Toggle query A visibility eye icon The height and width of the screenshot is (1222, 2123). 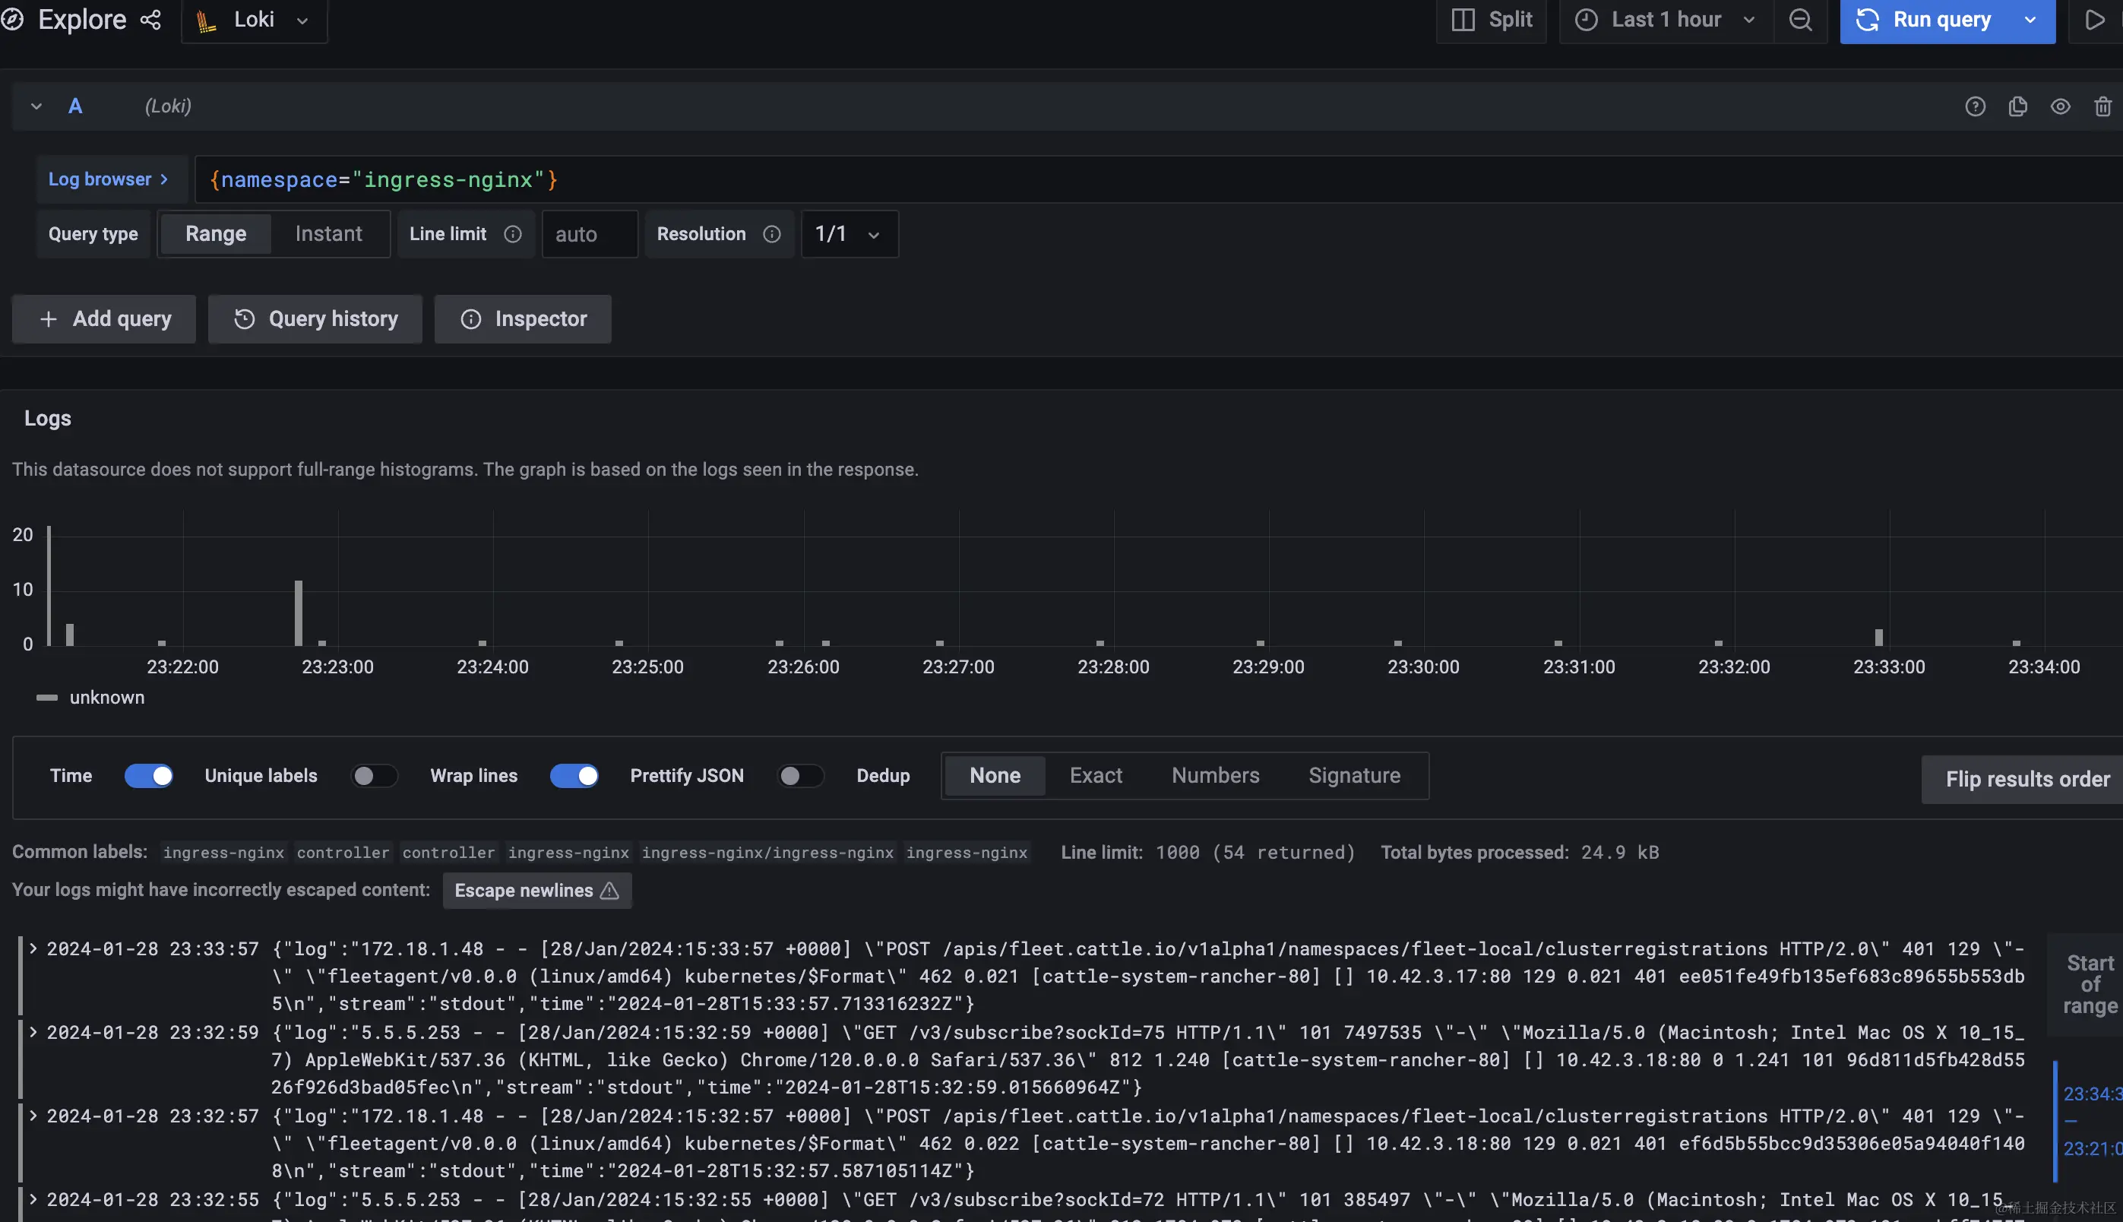click(x=2061, y=106)
